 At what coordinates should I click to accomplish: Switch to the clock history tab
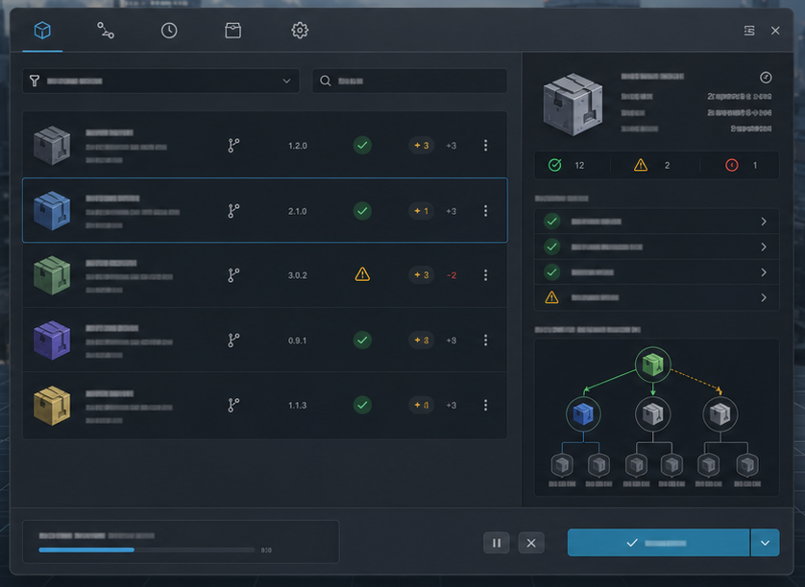click(170, 30)
